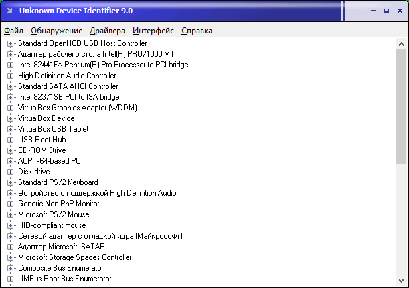This screenshot has width=409, height=288.
Task: Expand the VirtualBox Graphics Adapter (WDDM) node
Action: pyautogui.click(x=10, y=108)
